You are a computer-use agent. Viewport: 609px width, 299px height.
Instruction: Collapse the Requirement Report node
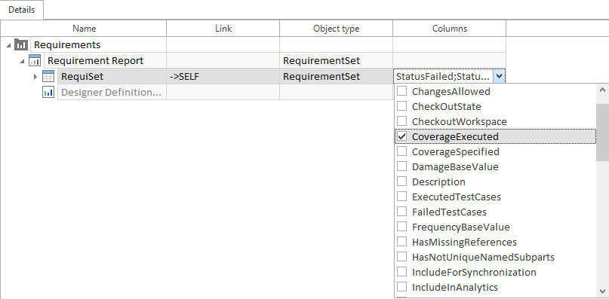point(23,61)
